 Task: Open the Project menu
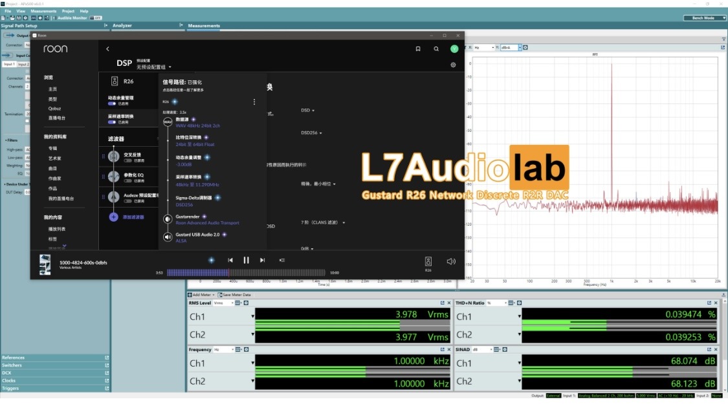(x=68, y=11)
